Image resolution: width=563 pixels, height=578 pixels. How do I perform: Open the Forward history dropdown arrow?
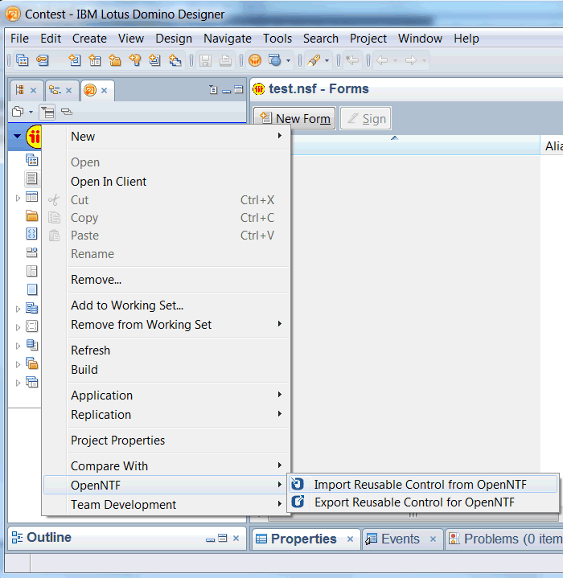pos(424,61)
